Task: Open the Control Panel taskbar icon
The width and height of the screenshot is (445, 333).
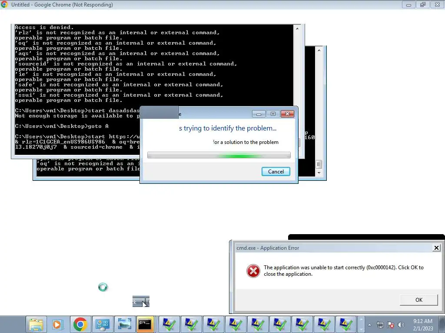Action: tap(102, 324)
